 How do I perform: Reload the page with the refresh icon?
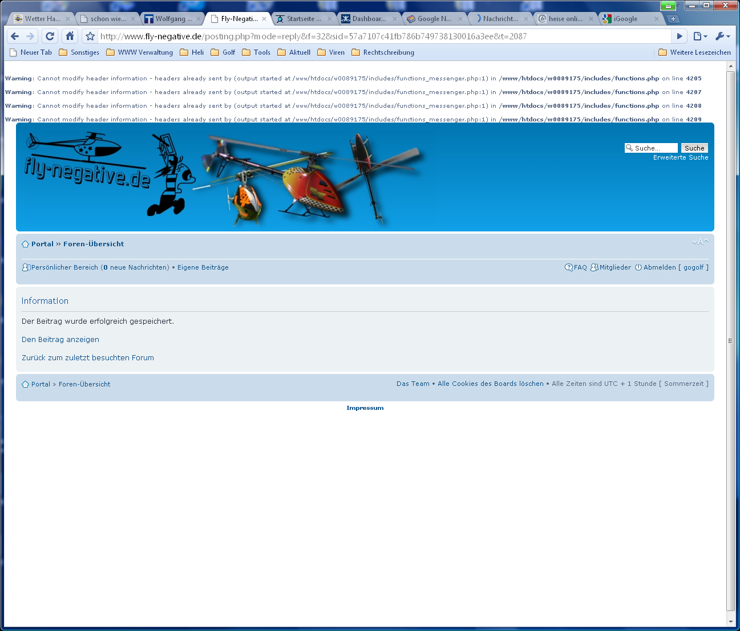[x=50, y=36]
